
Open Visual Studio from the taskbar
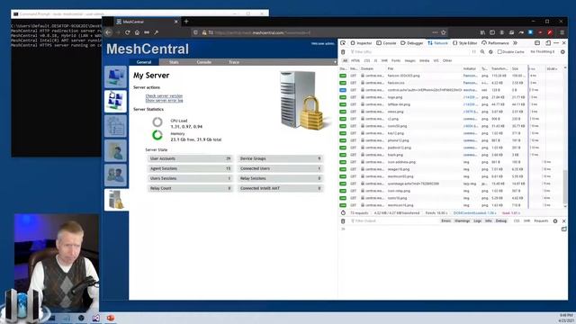click(x=96, y=318)
